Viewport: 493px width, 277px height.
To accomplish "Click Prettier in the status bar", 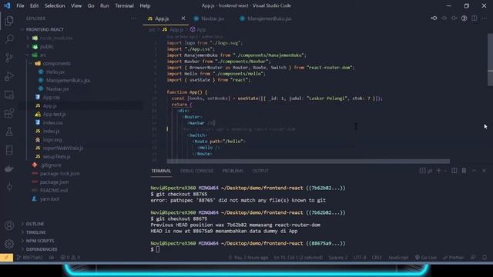I will click(x=453, y=257).
